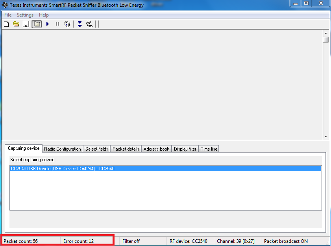Image resolution: width=331 pixels, height=246 pixels.
Task: Switch to Radio Configuration tab
Action: 63,149
